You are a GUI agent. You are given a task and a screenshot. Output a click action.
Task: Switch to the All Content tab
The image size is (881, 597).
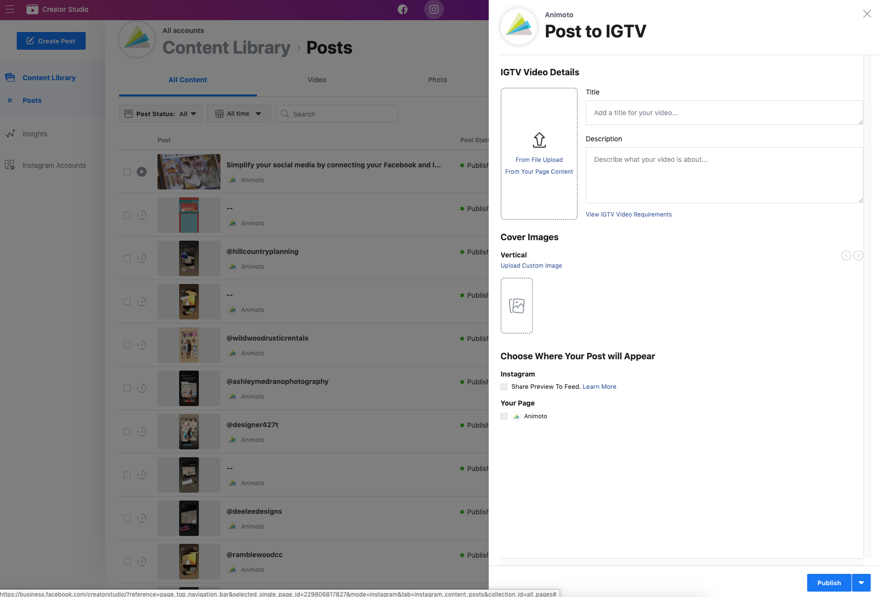188,80
